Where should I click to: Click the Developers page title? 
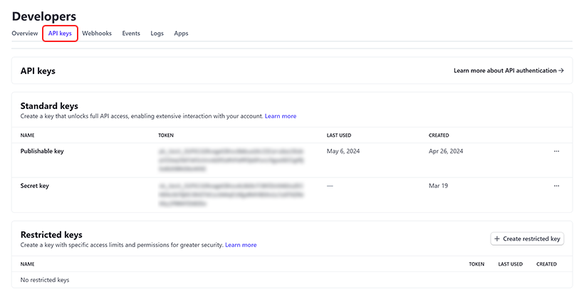click(44, 16)
